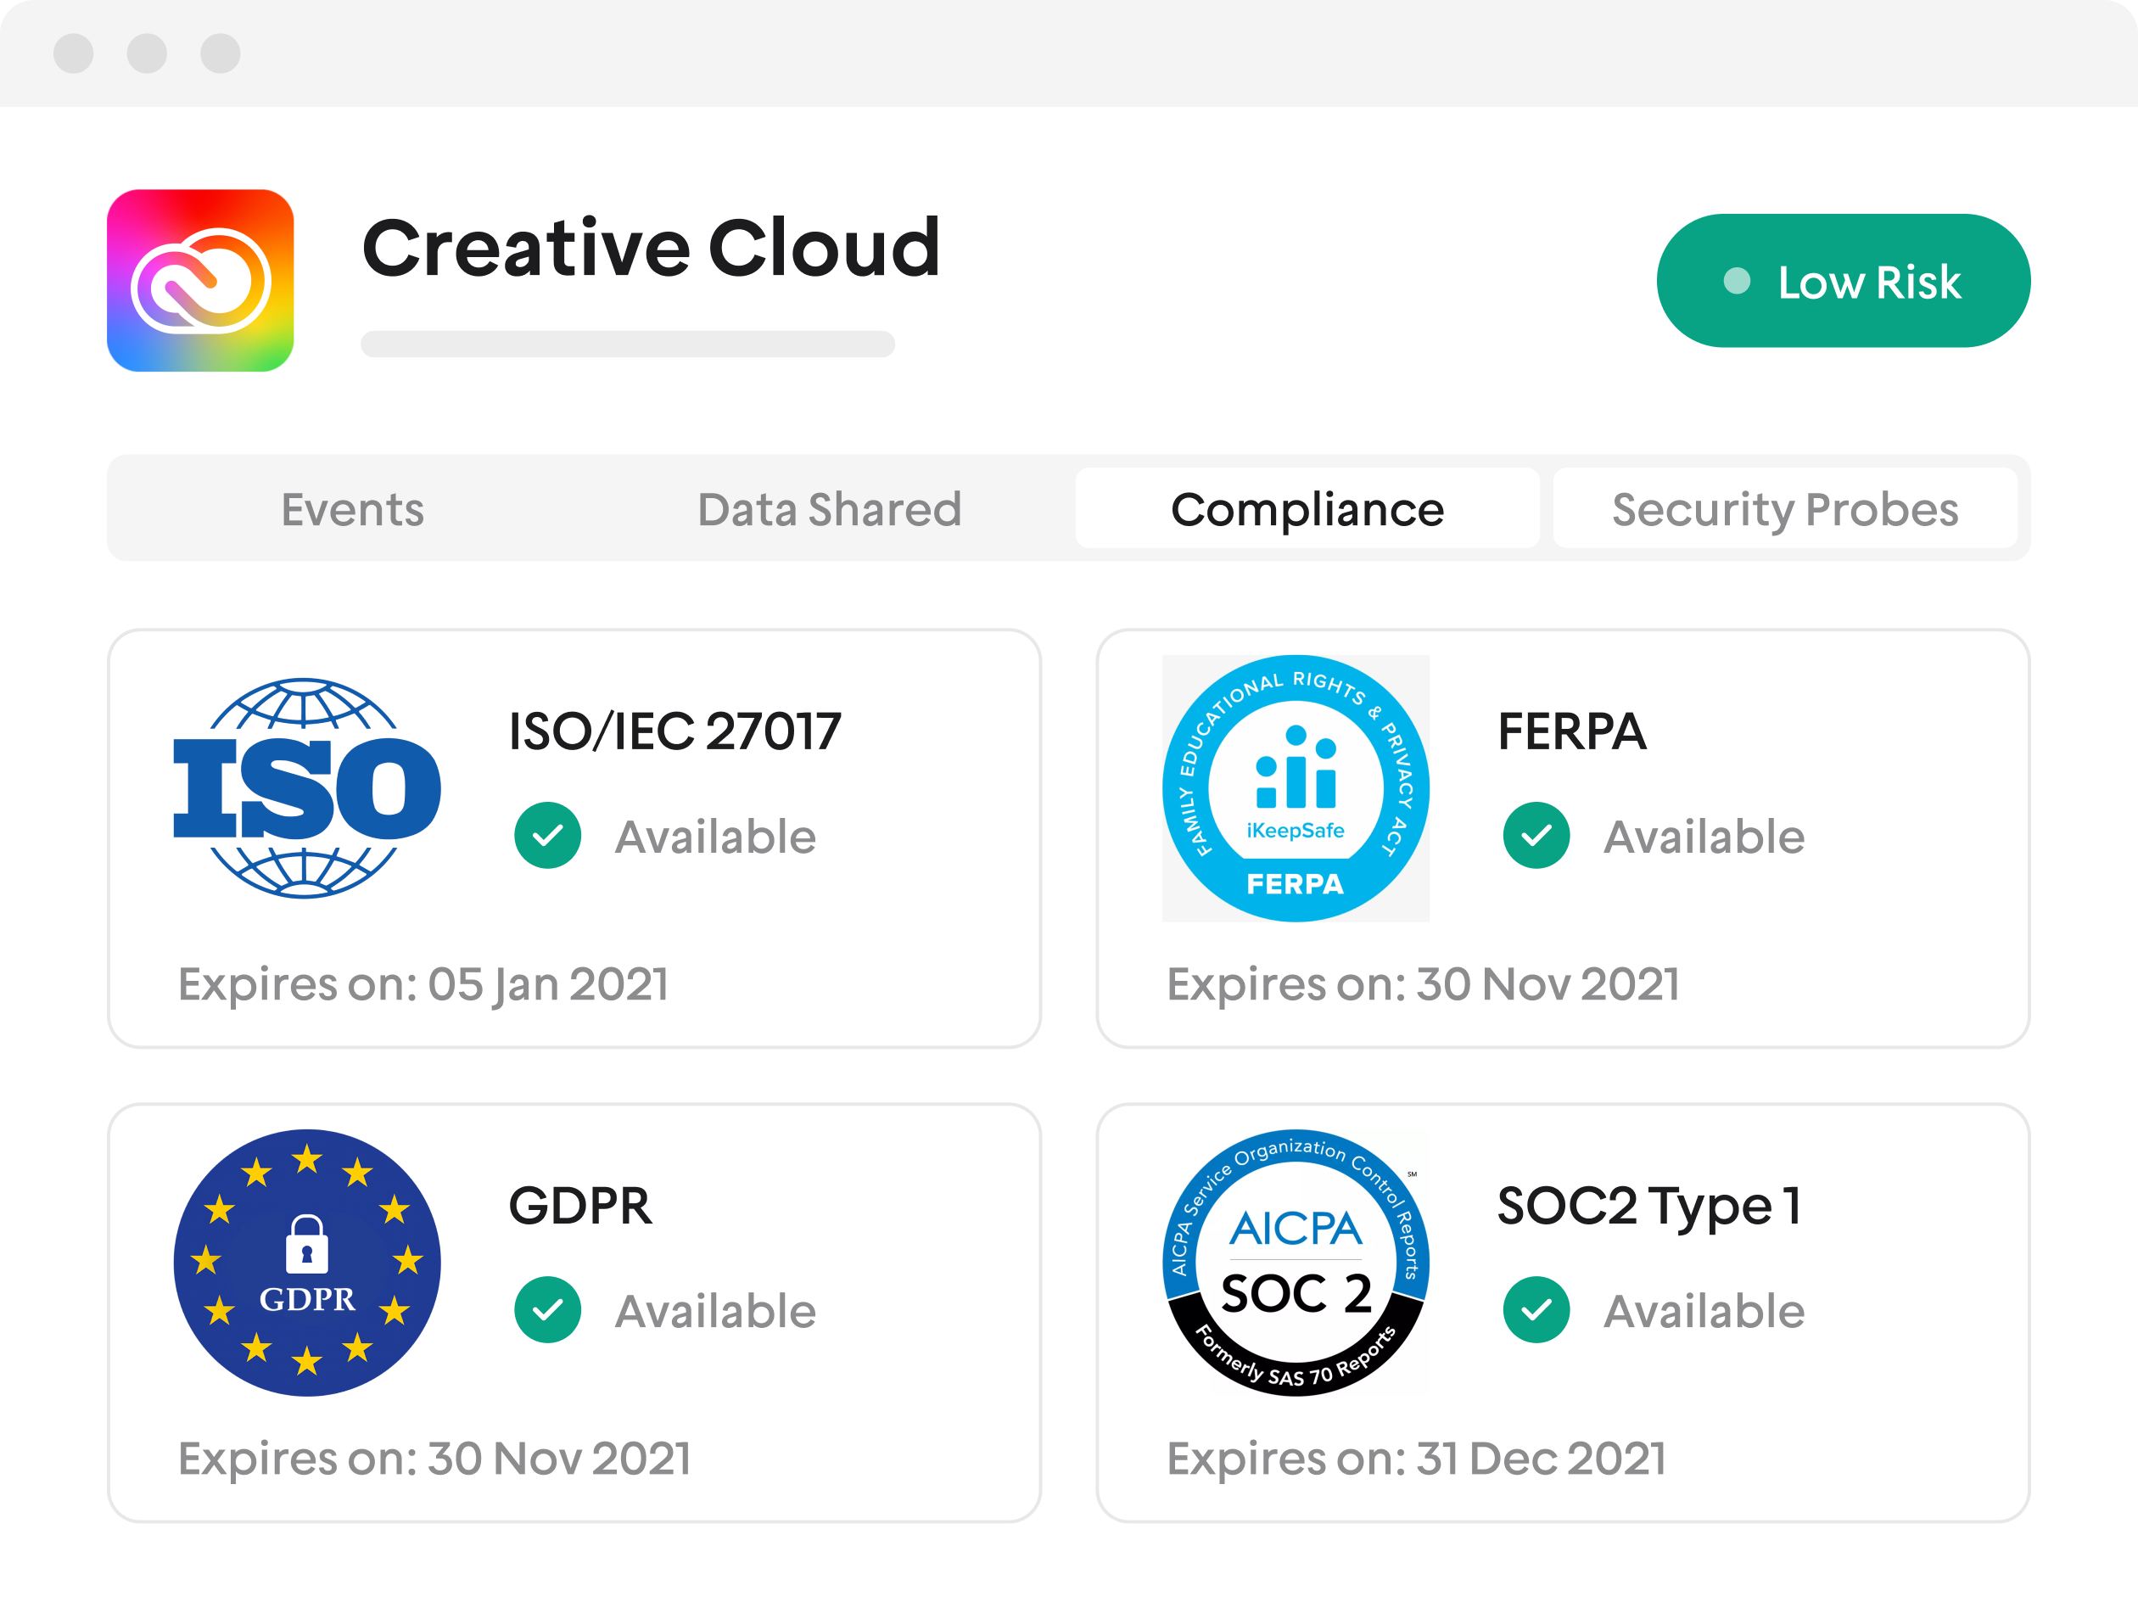Click the GDPR Available status label
The height and width of the screenshot is (1602, 2138).
(715, 1311)
